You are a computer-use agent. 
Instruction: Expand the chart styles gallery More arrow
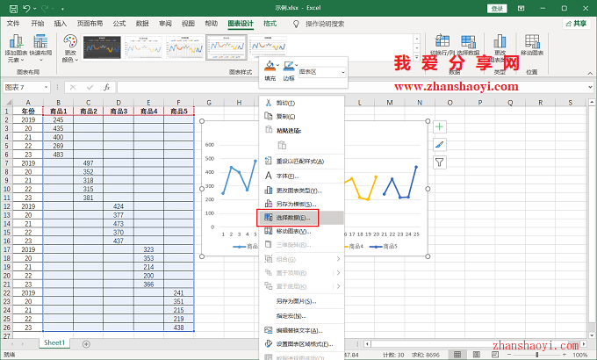pyautogui.click(x=417, y=57)
